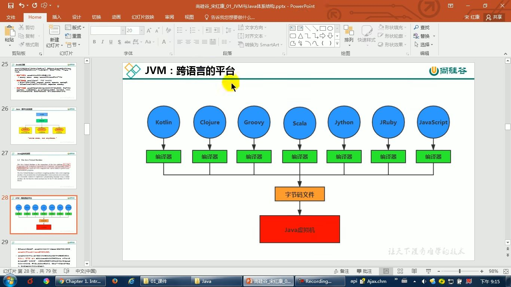Click the Replace (替换) button
The width and height of the screenshot is (511, 287).
(424, 36)
